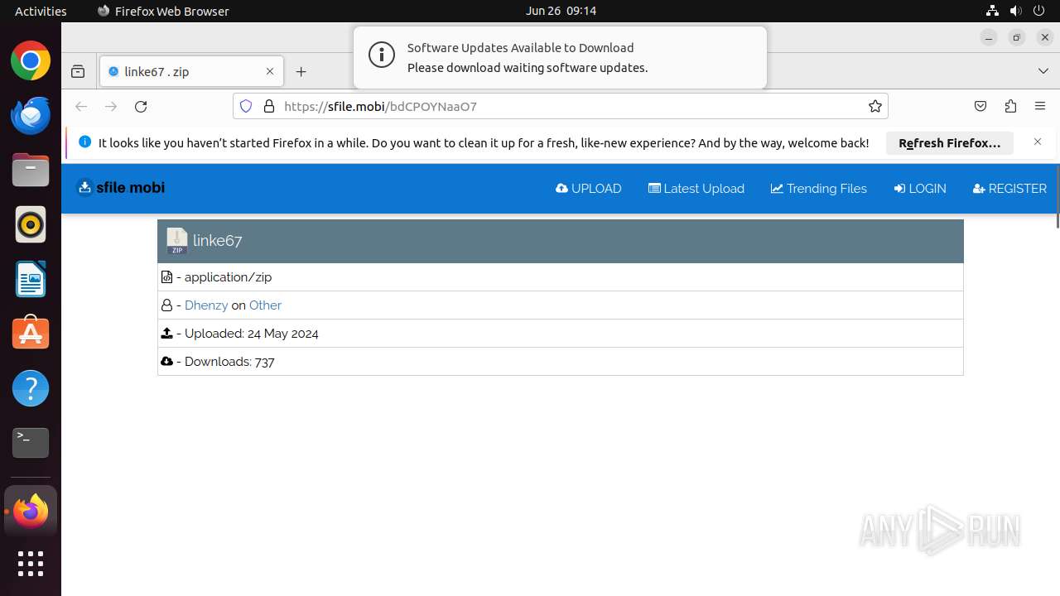Switch to the linke67 . zip tab

tap(191, 72)
